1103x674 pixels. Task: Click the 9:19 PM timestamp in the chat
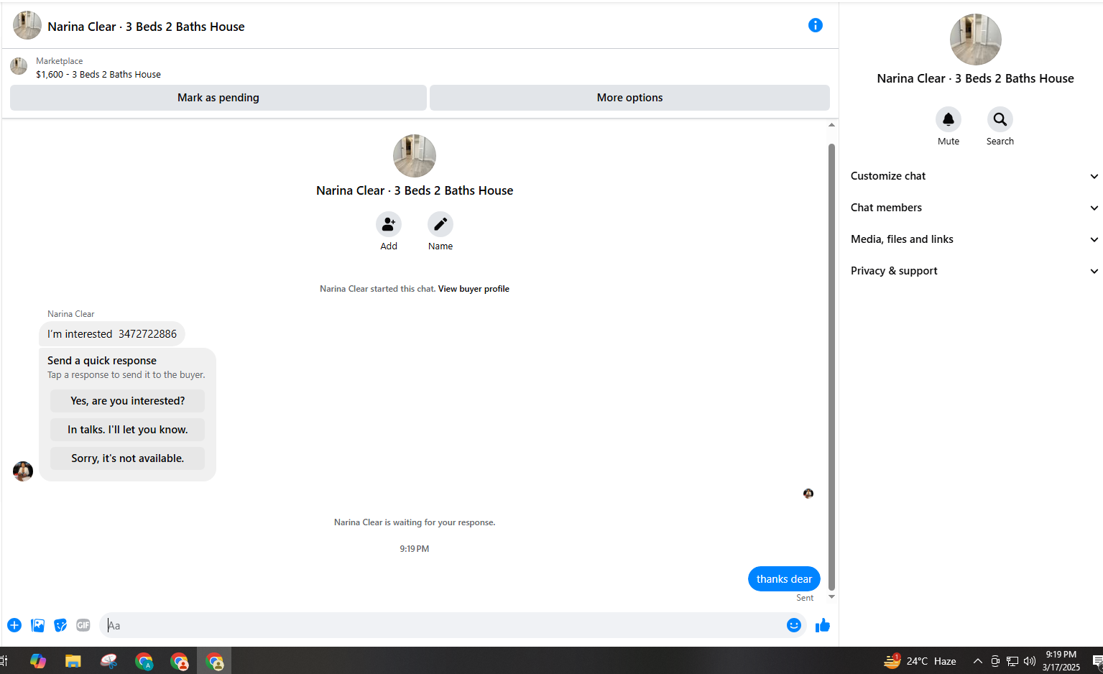[415, 549]
